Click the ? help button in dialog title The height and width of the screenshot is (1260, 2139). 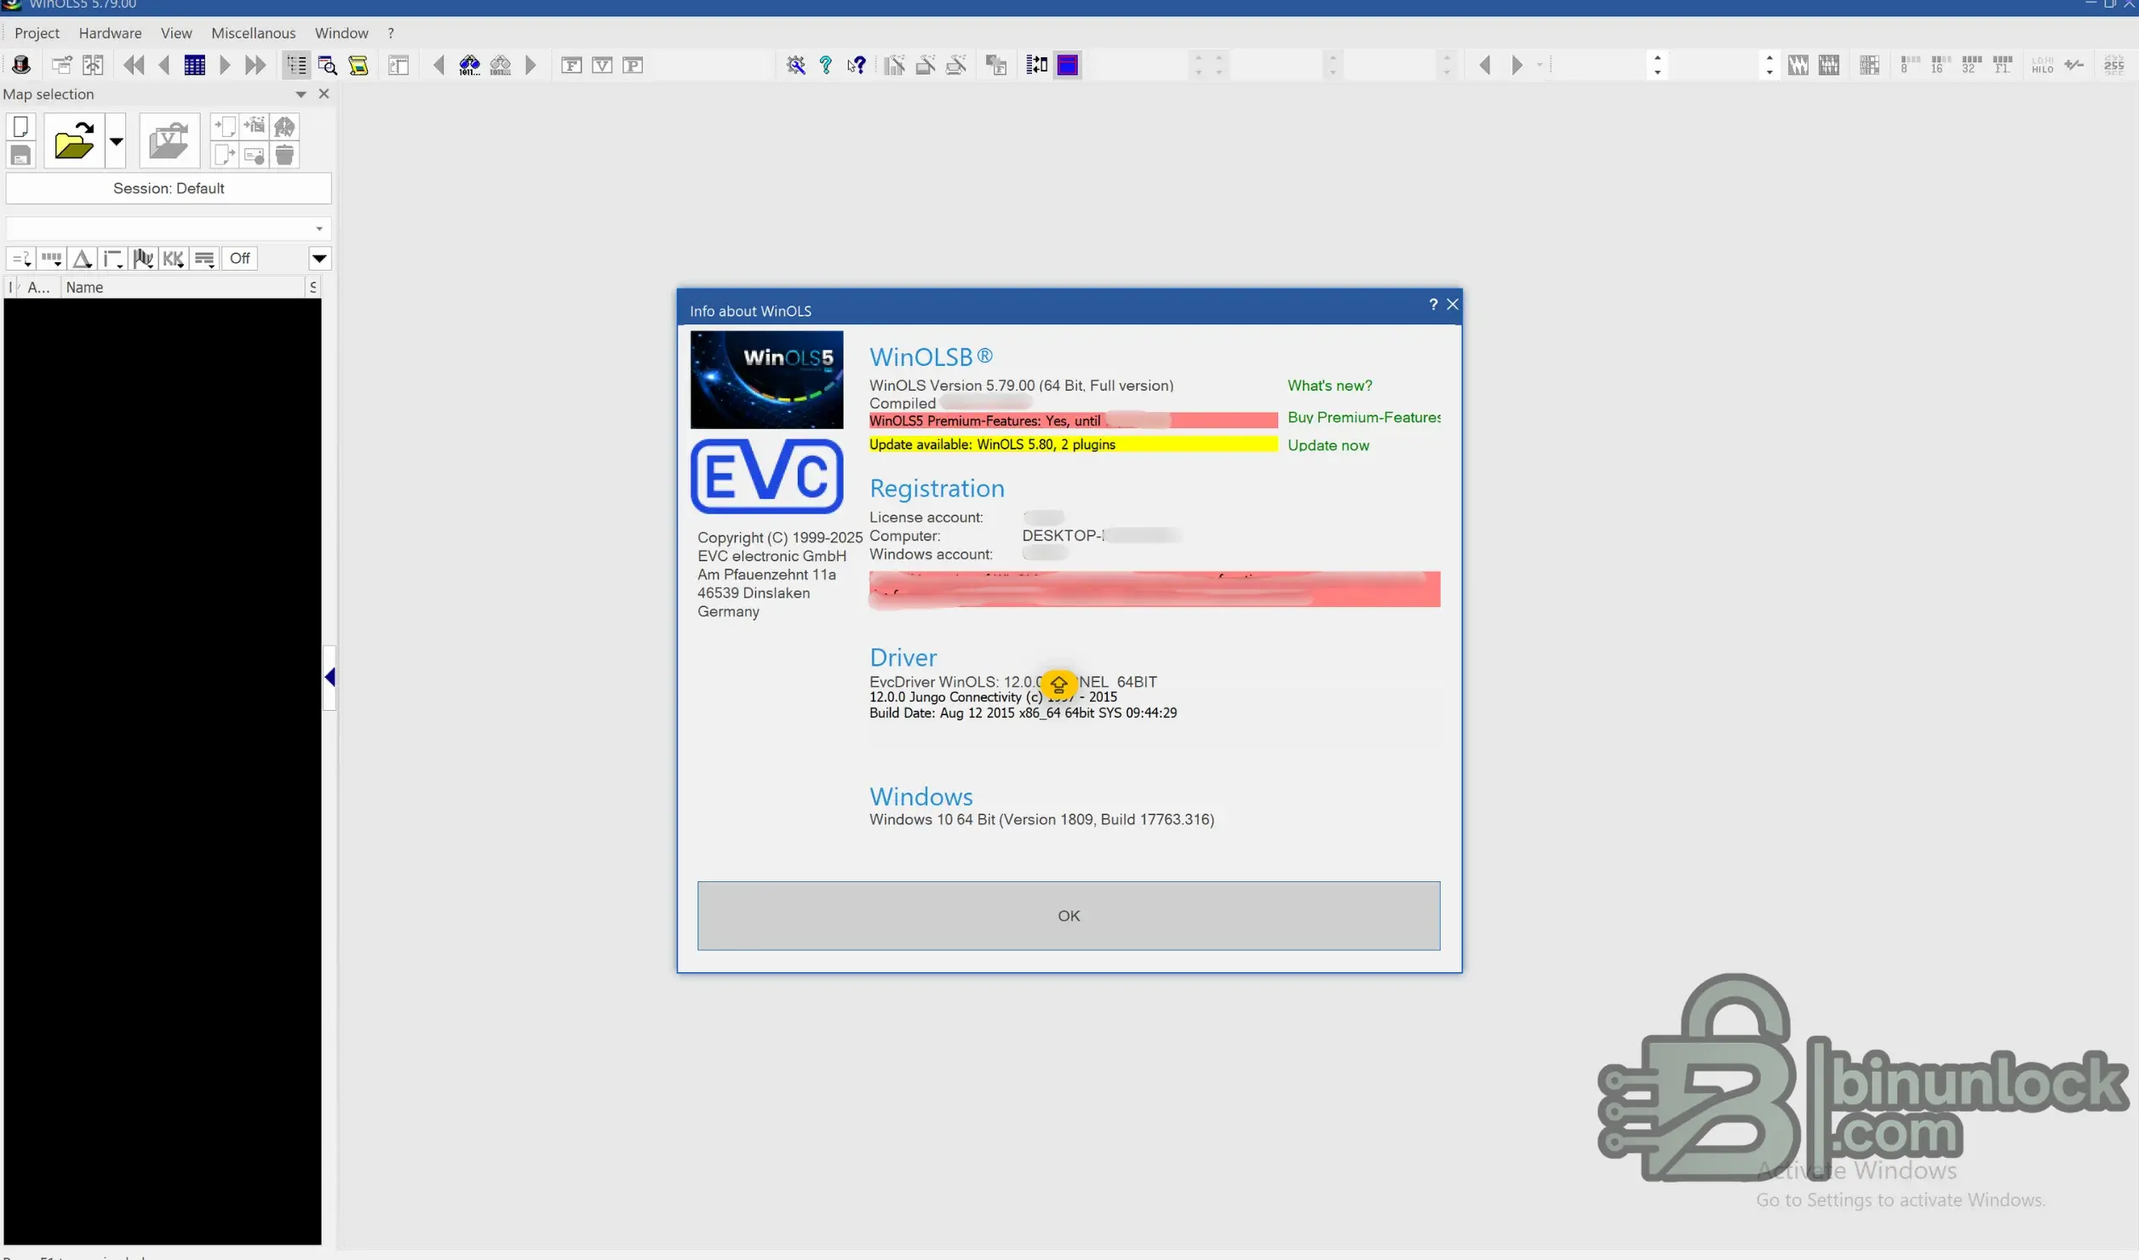tap(1433, 305)
